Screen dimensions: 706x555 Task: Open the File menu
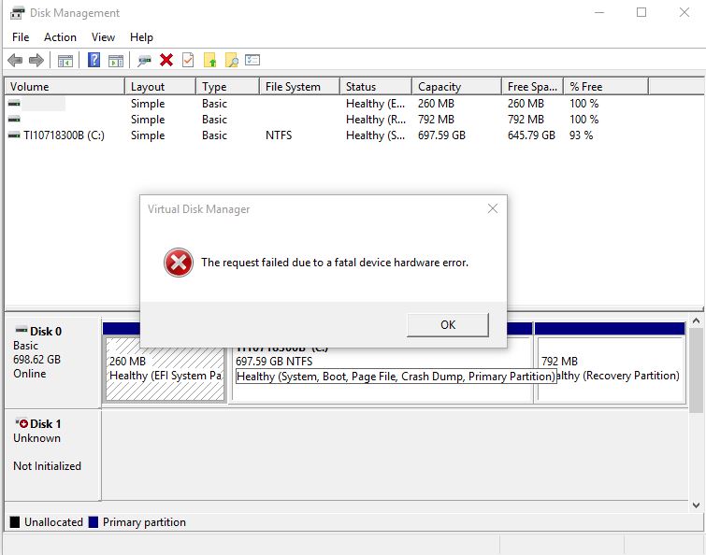click(21, 37)
